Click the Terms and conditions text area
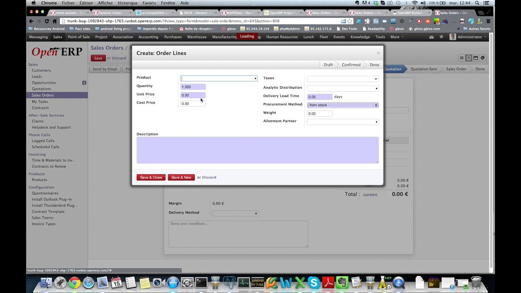 click(x=238, y=234)
